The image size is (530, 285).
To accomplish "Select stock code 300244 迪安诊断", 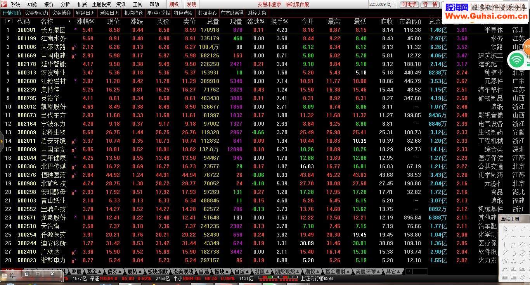I will pyautogui.click(x=27, y=243).
